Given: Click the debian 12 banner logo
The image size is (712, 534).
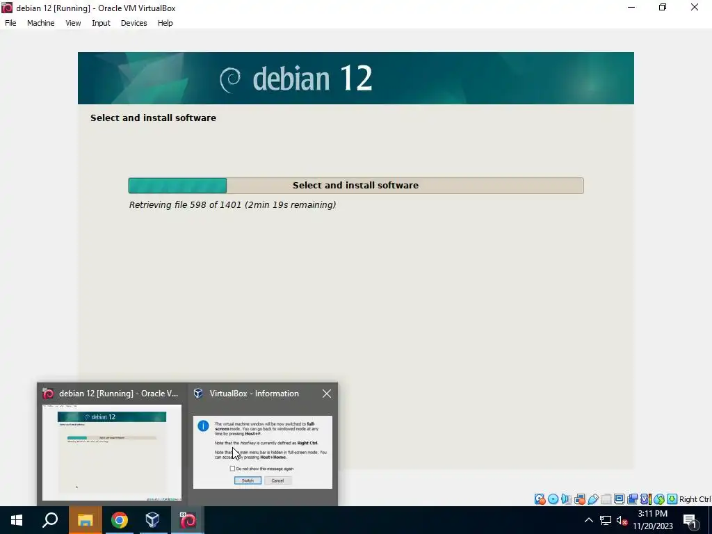Looking at the screenshot, I should coord(296,79).
